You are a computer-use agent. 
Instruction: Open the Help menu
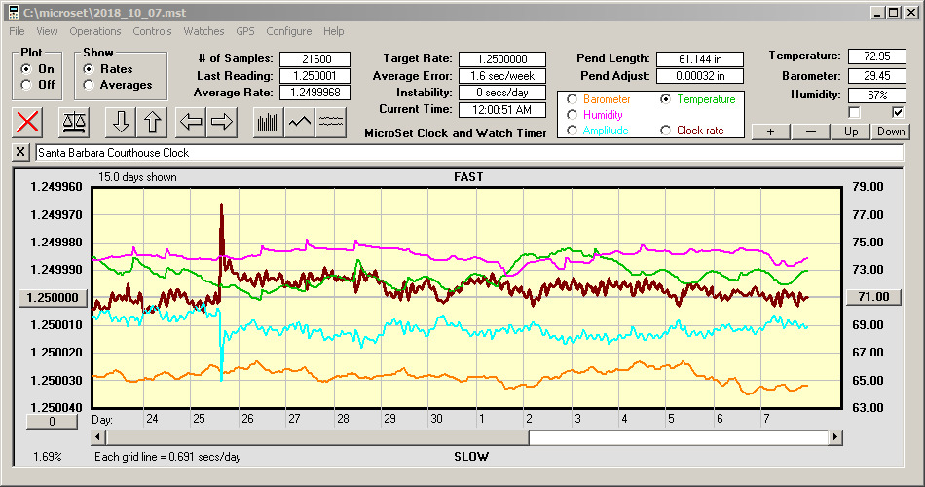tap(333, 31)
